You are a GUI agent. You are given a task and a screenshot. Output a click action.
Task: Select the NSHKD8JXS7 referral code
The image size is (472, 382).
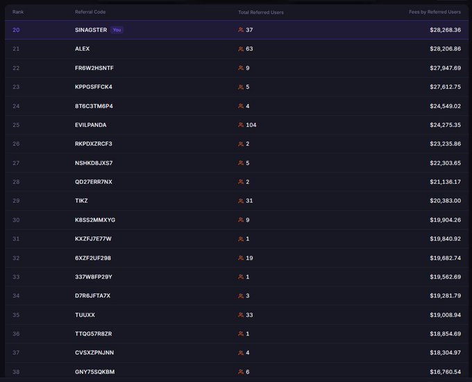coord(94,163)
